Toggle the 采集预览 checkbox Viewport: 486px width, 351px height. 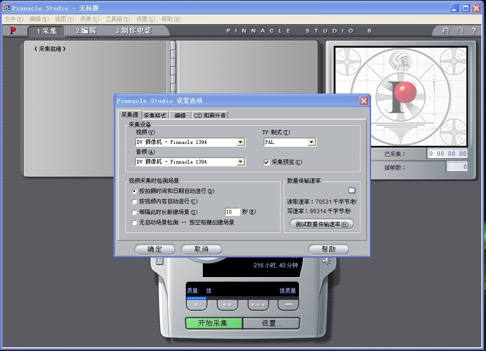(267, 162)
